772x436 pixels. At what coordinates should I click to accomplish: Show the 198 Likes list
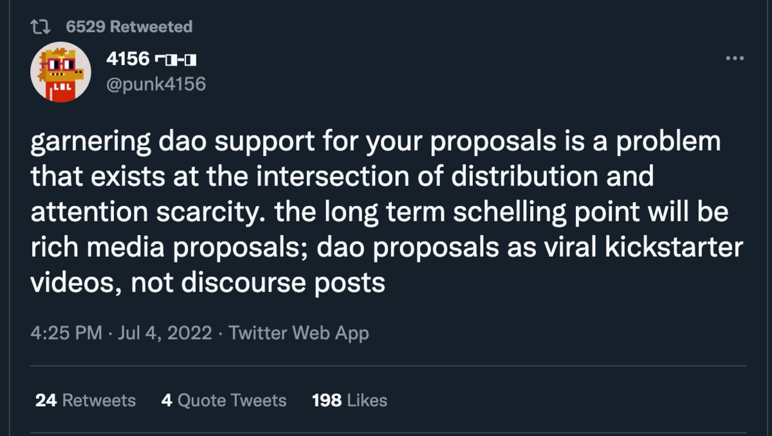(x=349, y=401)
